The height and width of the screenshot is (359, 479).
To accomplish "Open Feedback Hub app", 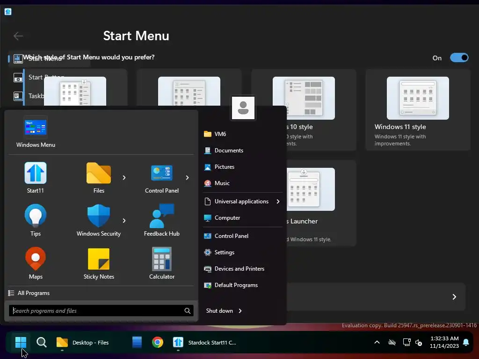I will [x=161, y=221].
